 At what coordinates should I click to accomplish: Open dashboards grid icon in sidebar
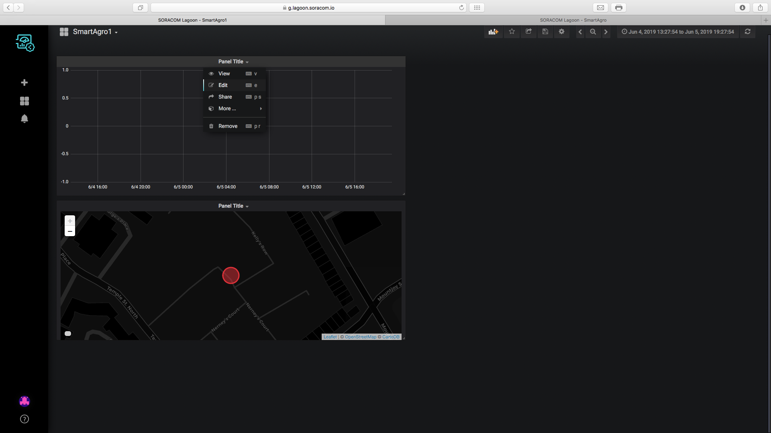(24, 101)
